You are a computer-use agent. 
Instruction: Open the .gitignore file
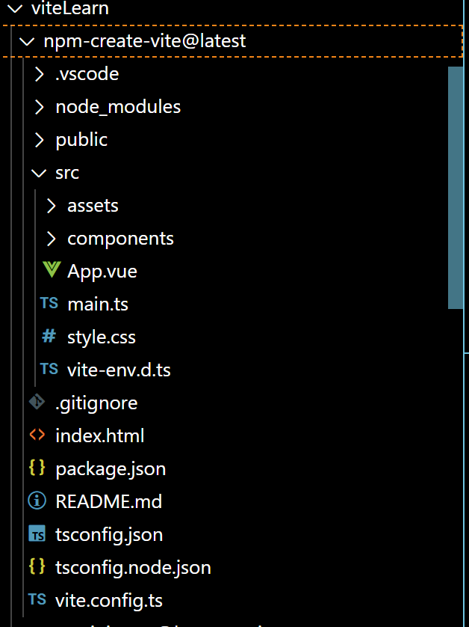[x=96, y=403]
